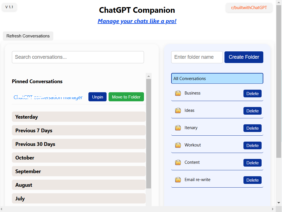Focus the Search conversations field

[x=78, y=57]
